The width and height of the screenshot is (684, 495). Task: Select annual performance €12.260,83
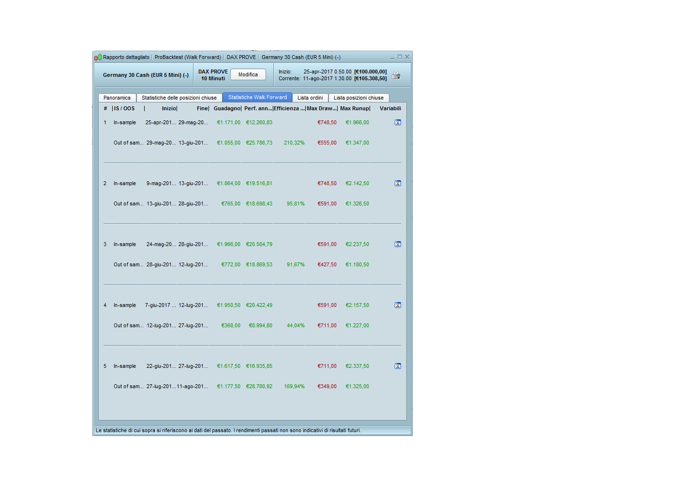click(x=259, y=123)
